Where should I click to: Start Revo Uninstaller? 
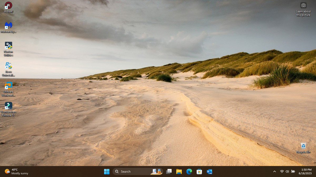click(x=8, y=65)
